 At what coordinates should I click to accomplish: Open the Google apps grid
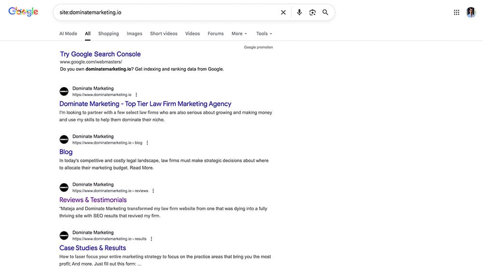456,13
